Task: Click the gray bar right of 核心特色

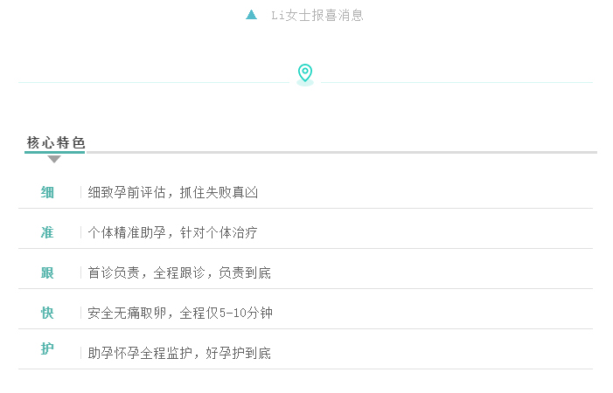Action: click(x=341, y=152)
